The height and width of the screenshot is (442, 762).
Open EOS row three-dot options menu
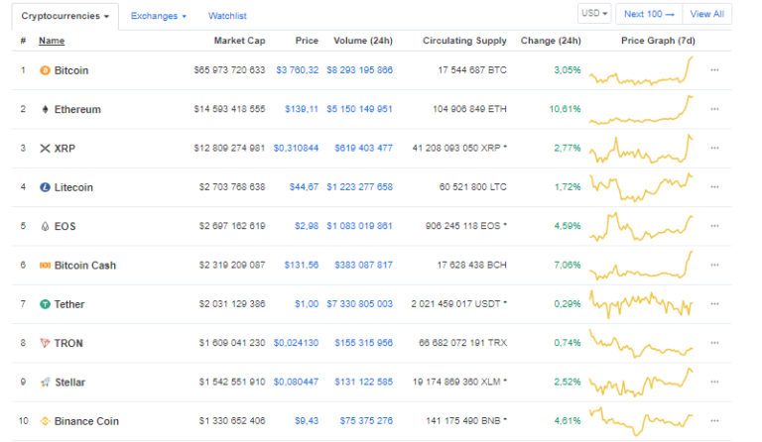714,226
